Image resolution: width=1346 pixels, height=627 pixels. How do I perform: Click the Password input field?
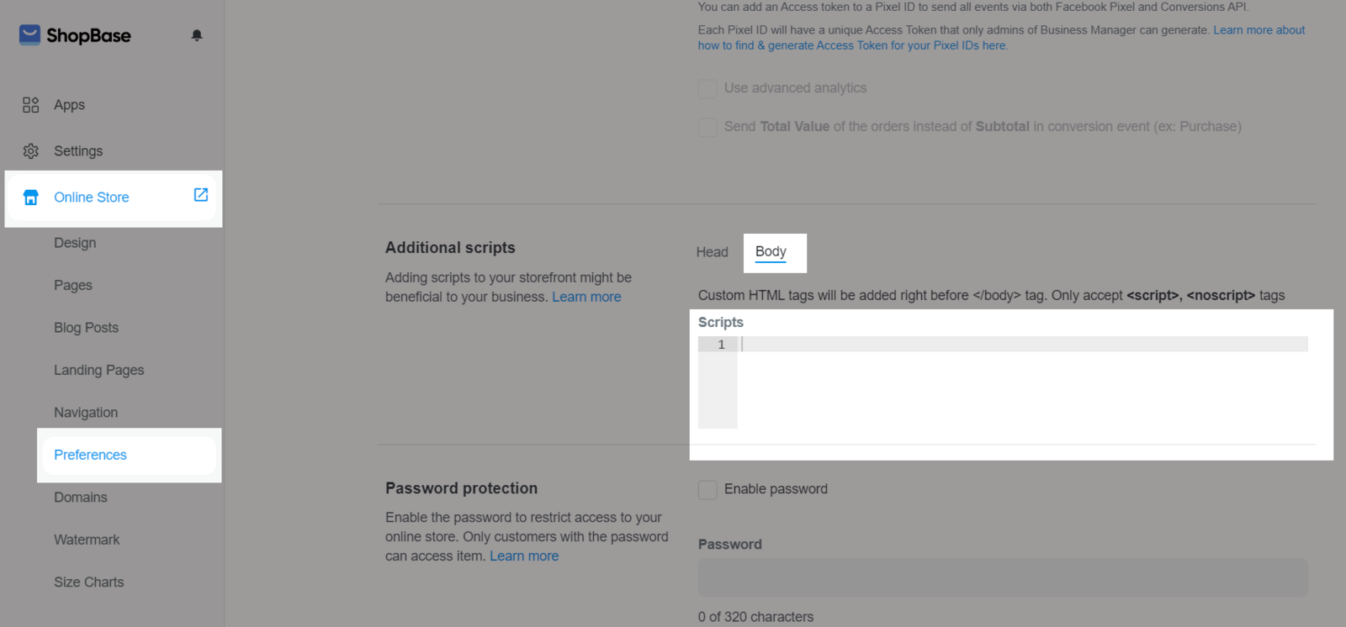click(x=1003, y=577)
